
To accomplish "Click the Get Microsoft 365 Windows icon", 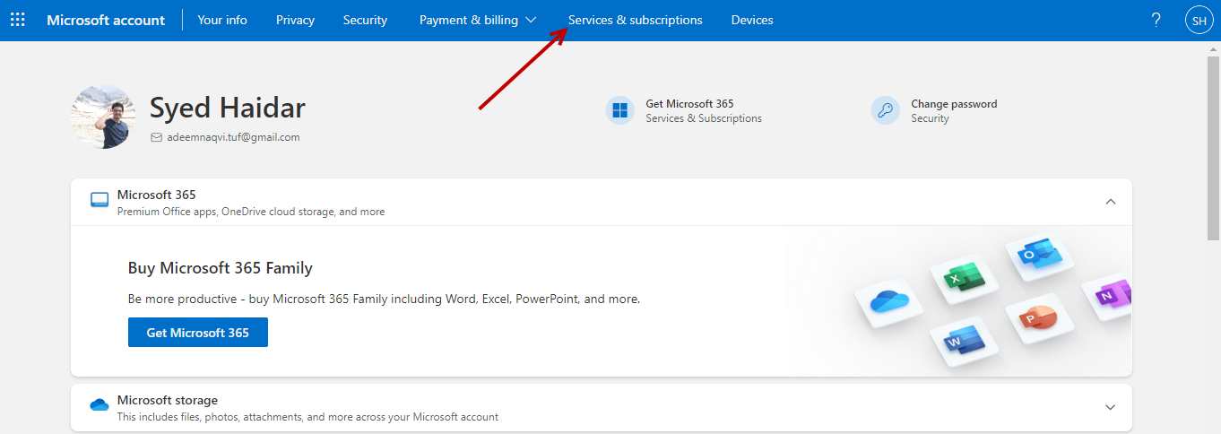I will point(619,110).
